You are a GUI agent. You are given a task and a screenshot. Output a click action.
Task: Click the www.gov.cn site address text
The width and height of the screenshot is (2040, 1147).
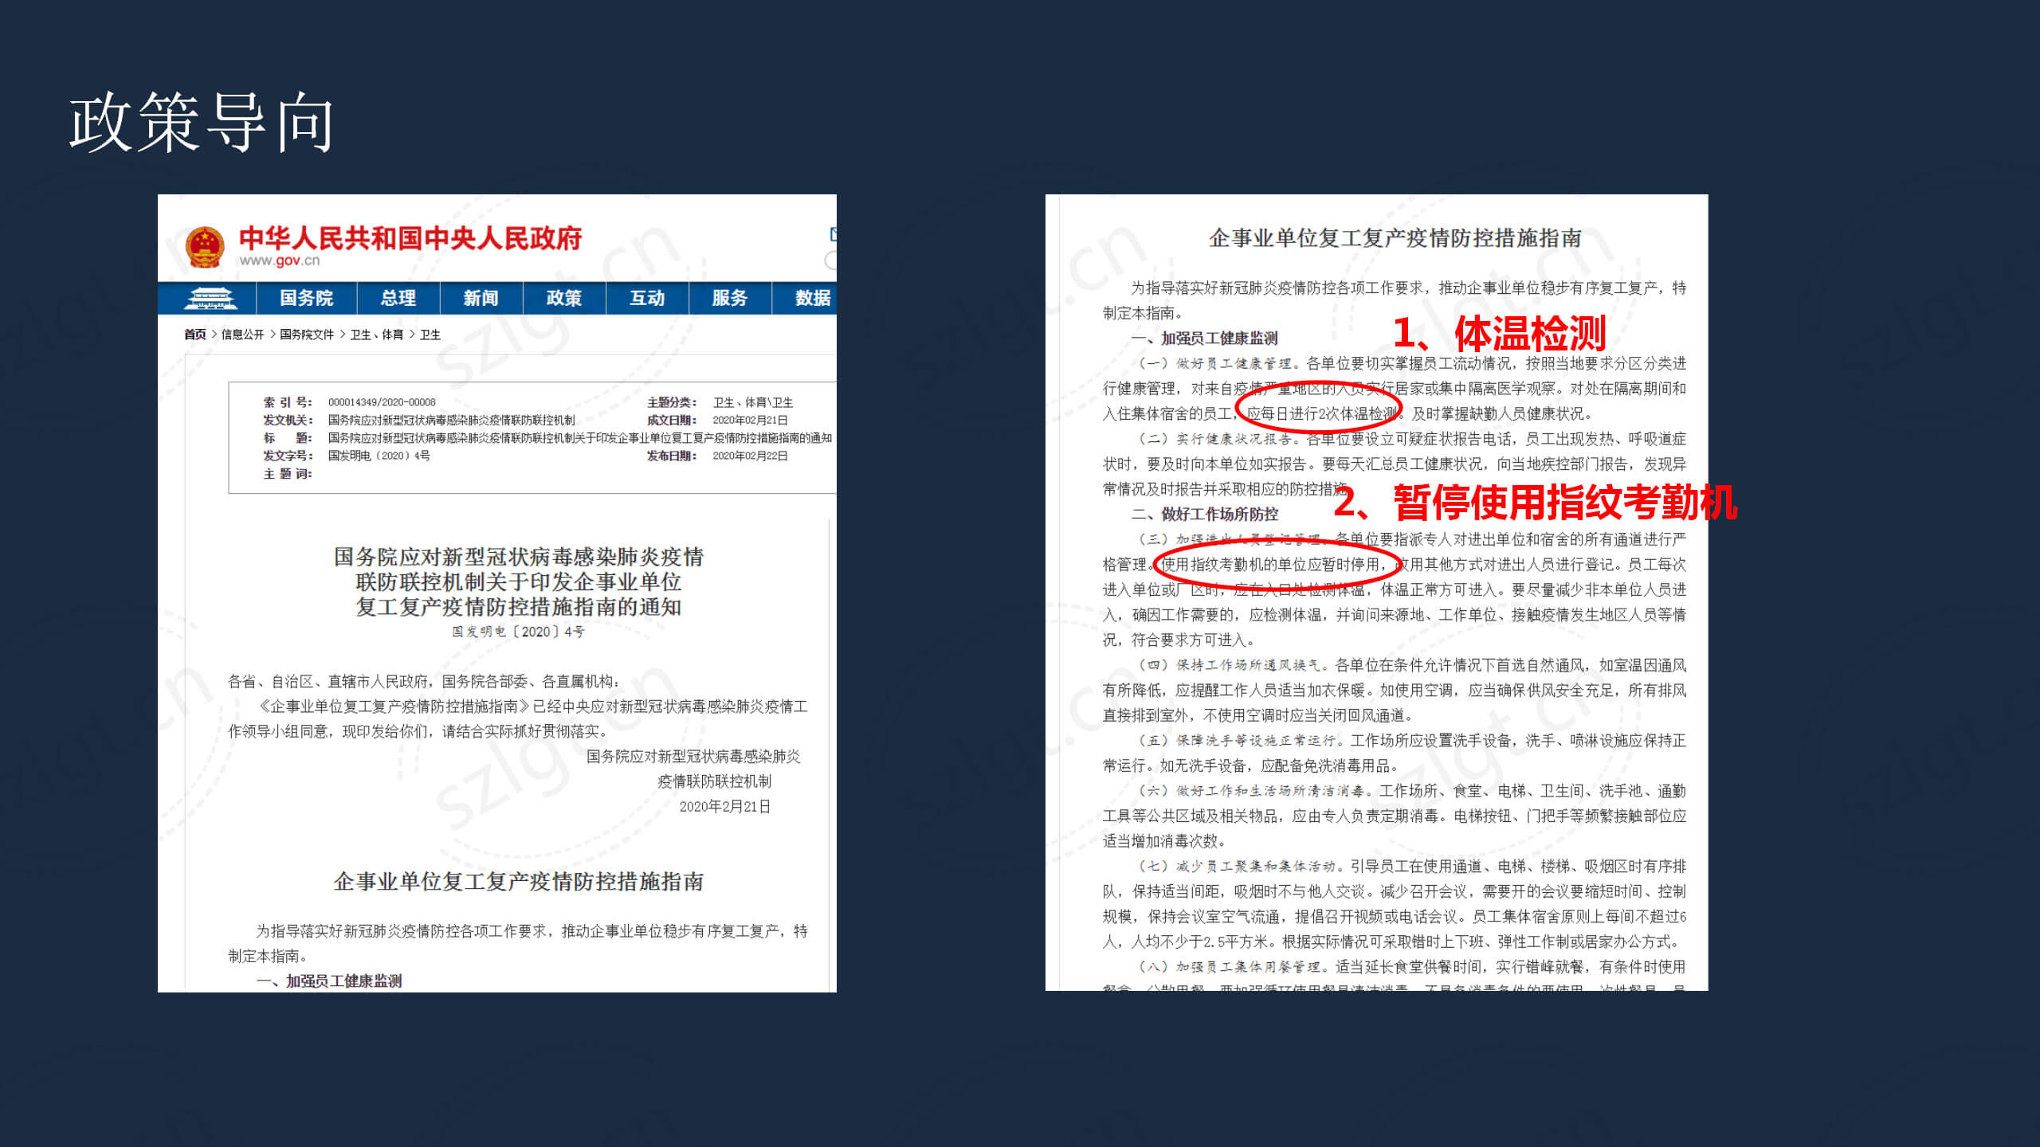[280, 260]
